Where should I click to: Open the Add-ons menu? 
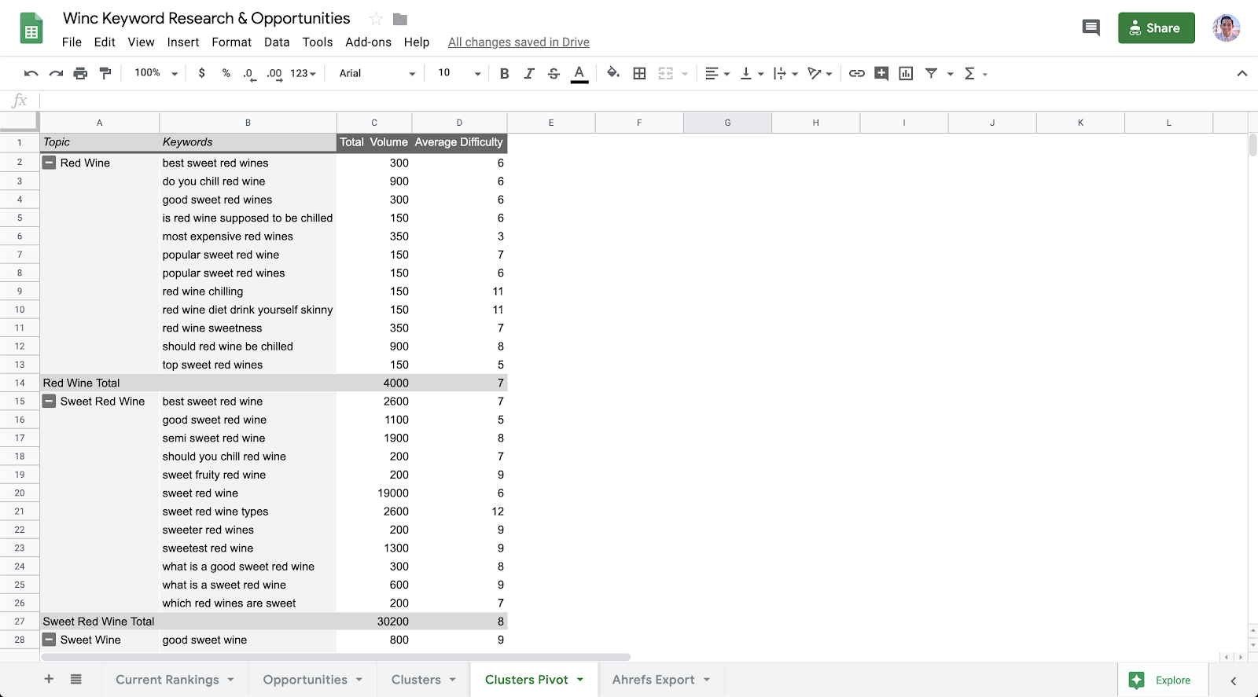pyautogui.click(x=368, y=42)
